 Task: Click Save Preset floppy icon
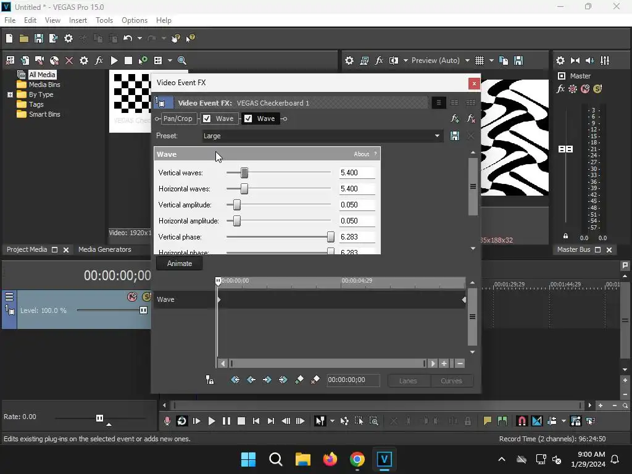click(455, 136)
